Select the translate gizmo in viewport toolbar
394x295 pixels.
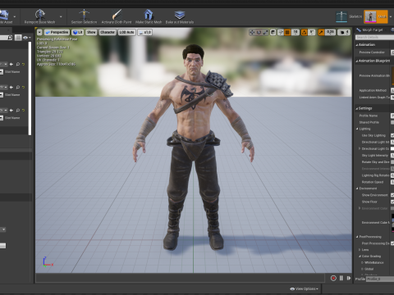click(252, 33)
